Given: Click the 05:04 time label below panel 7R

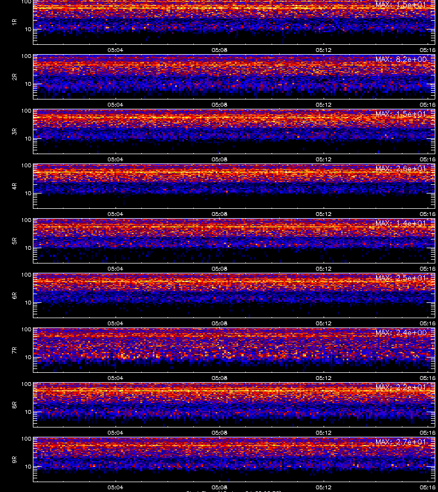Looking at the screenshot, I should tap(116, 378).
